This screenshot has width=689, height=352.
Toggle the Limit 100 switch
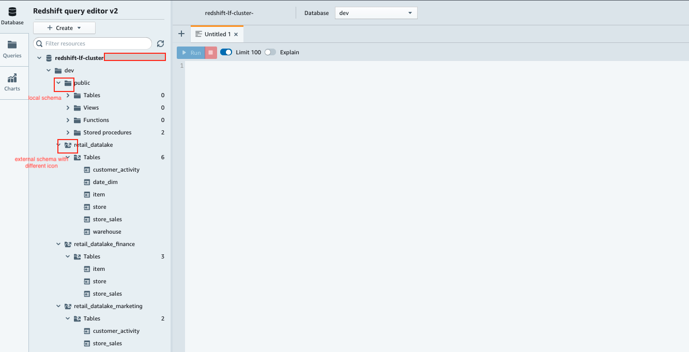click(226, 52)
